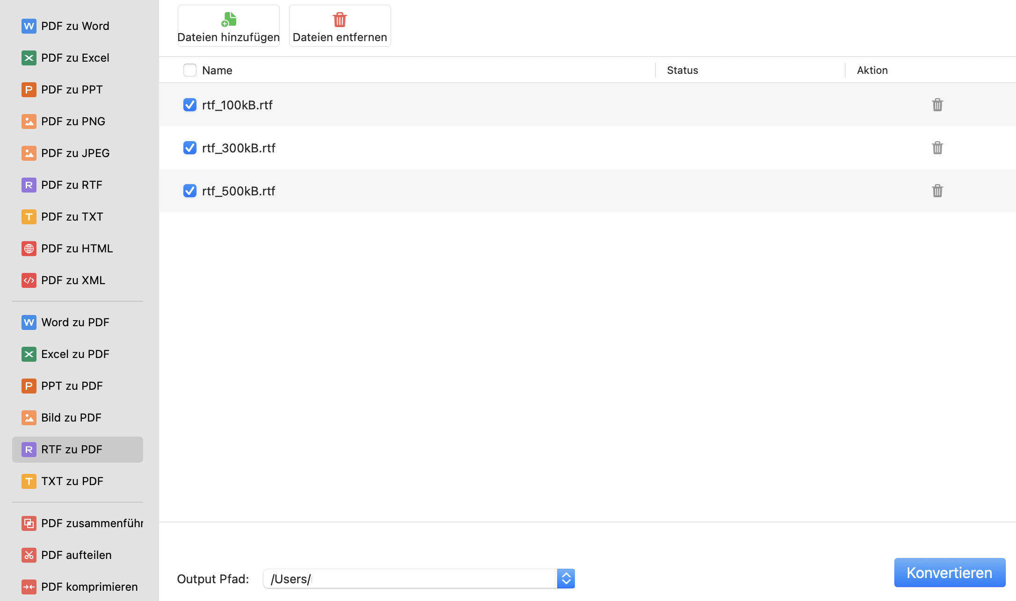Remove rtf_500kB.rtf via trash icon
The height and width of the screenshot is (601, 1016).
937,190
